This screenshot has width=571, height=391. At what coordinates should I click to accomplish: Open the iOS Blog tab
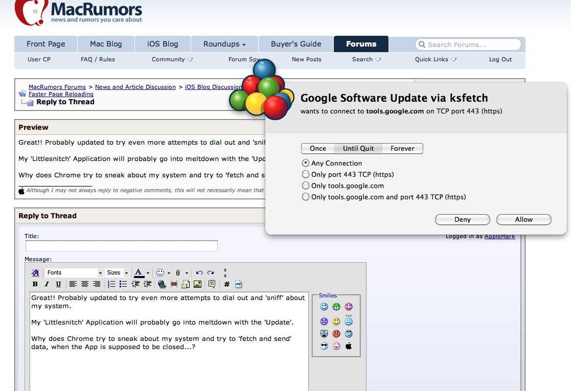coord(163,44)
